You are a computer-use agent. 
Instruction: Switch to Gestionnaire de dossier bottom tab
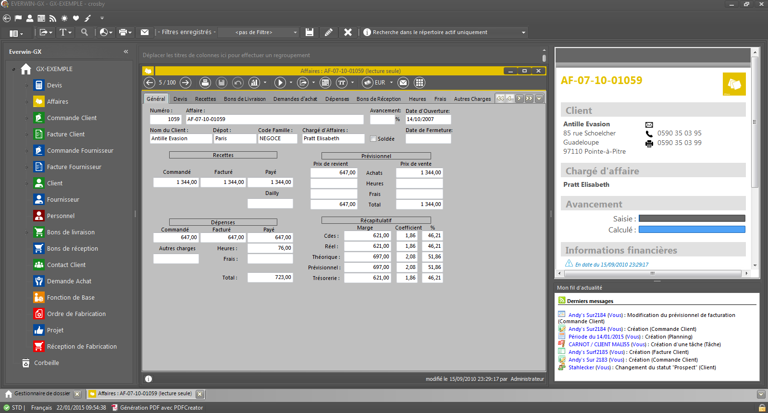[x=42, y=394]
